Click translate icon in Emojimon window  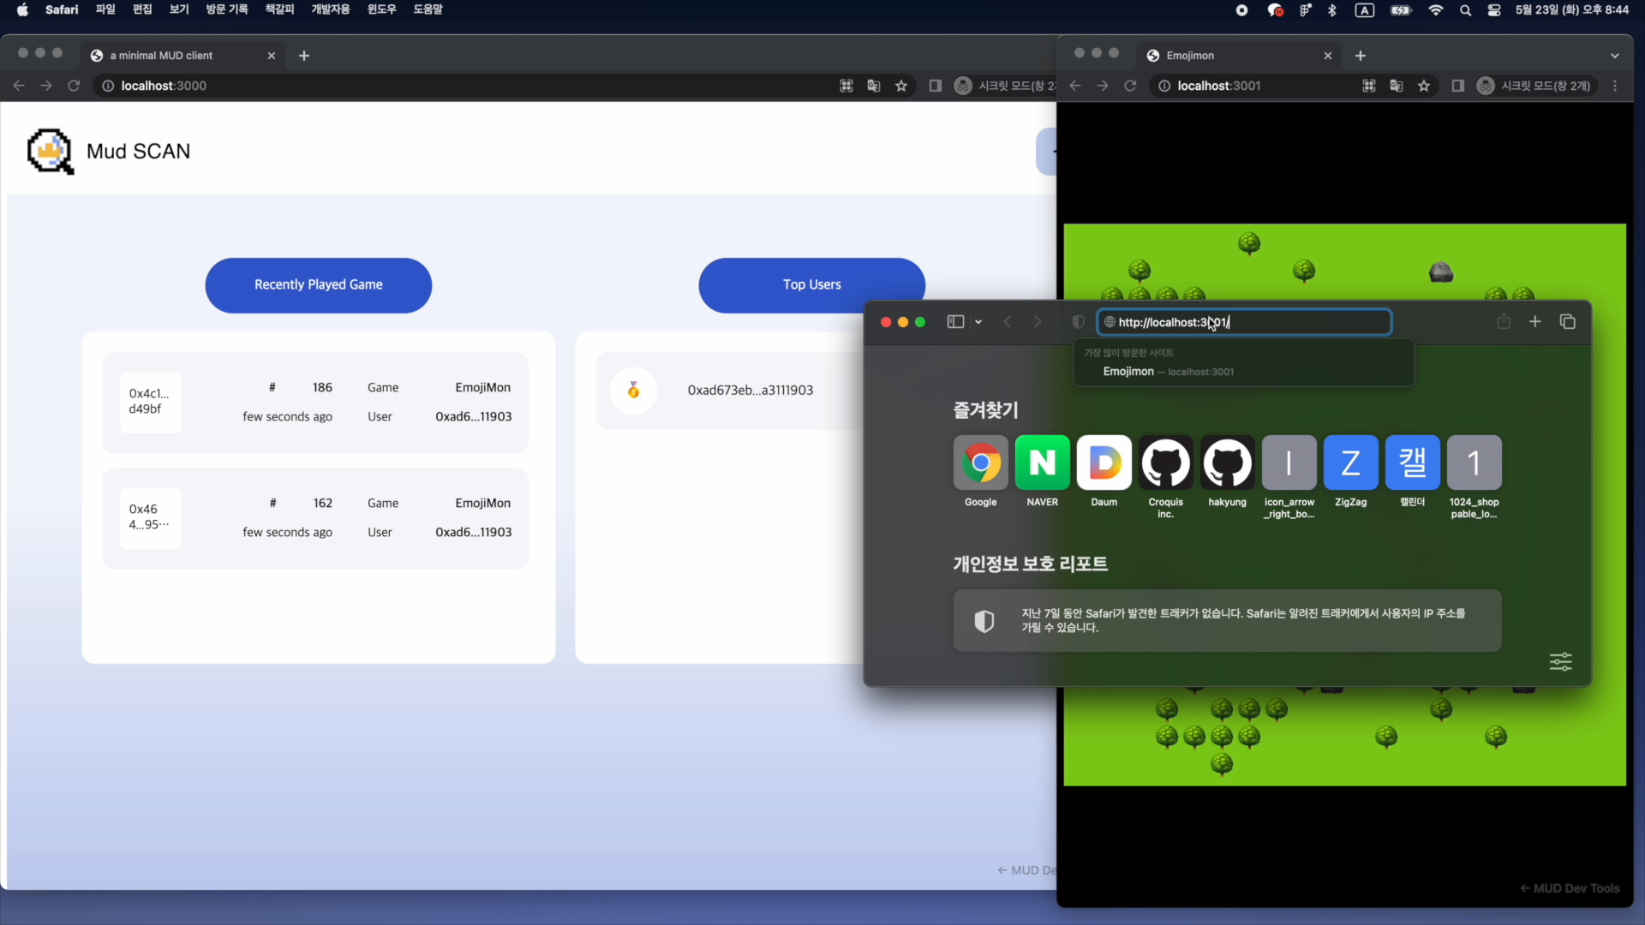[1397, 86]
